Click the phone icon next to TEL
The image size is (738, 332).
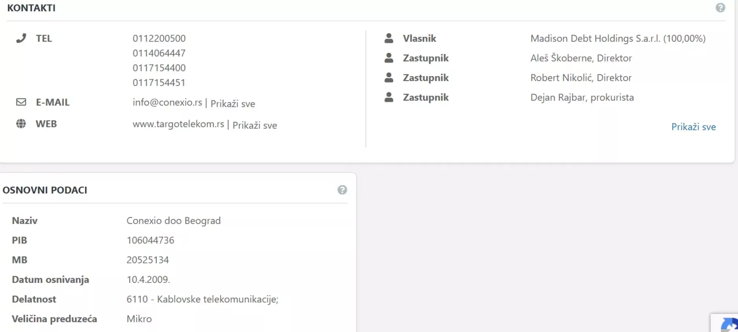click(21, 38)
